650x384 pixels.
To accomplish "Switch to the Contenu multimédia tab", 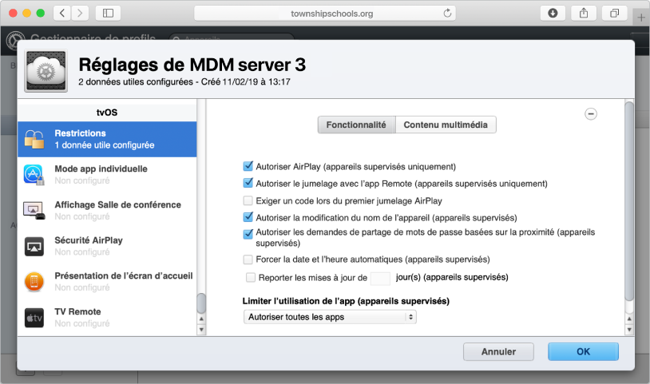I will 446,125.
